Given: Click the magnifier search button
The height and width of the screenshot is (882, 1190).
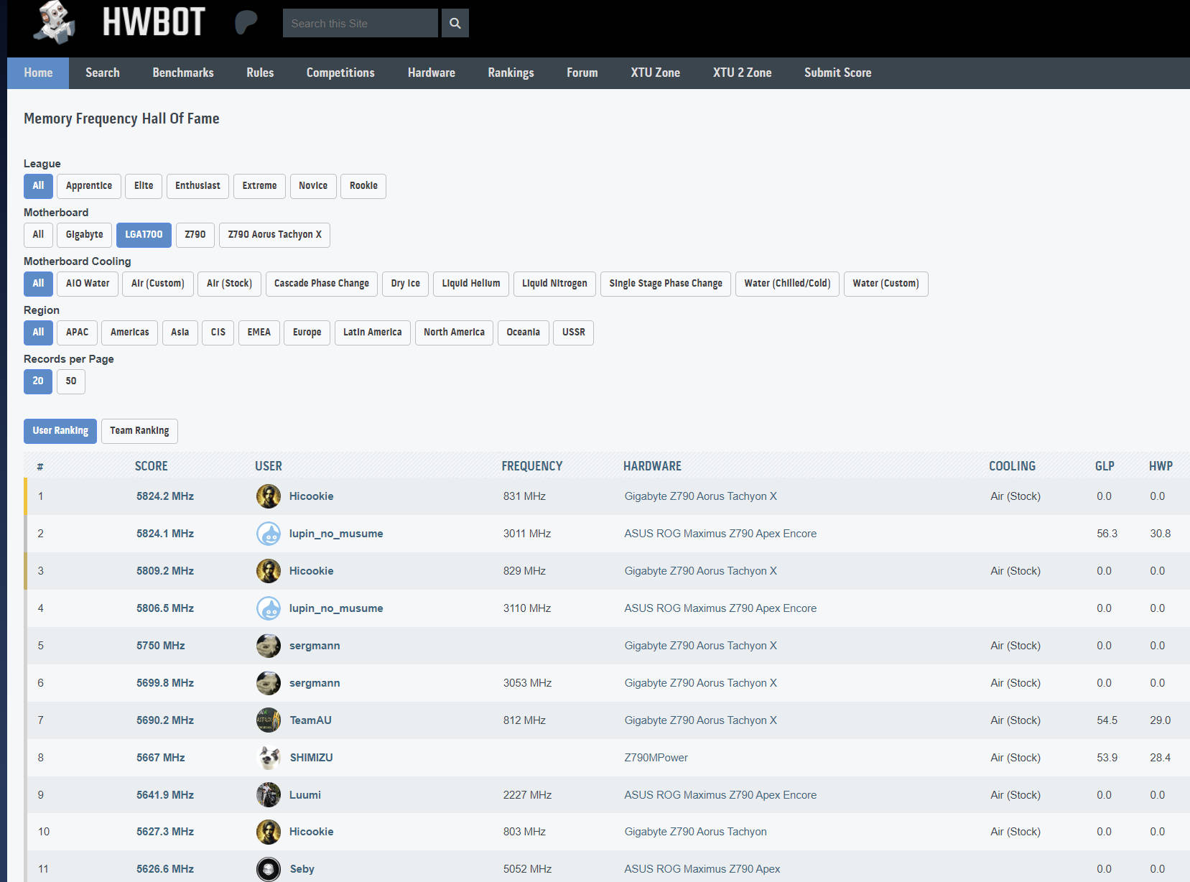Looking at the screenshot, I should pos(455,23).
